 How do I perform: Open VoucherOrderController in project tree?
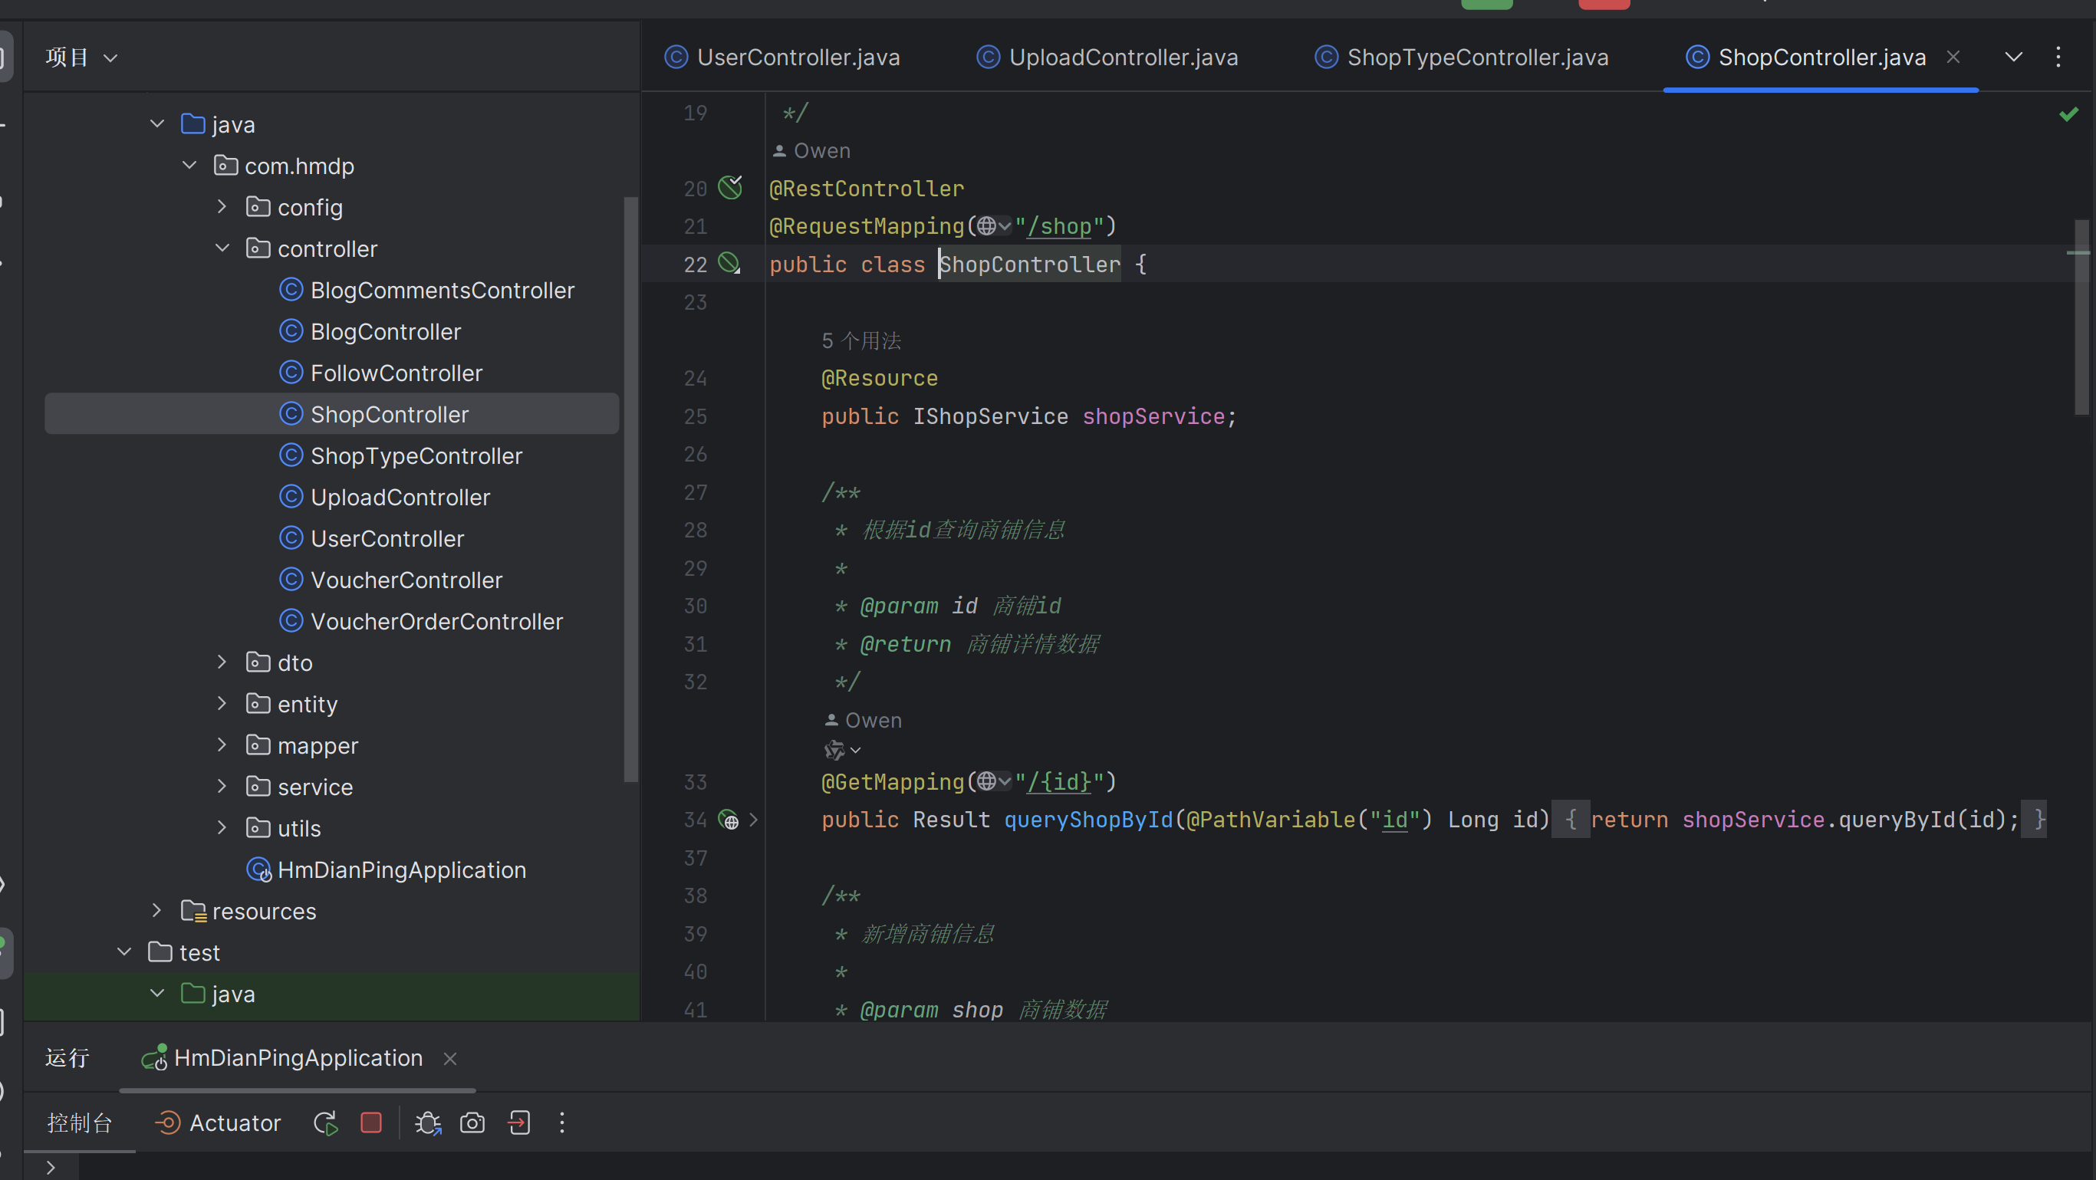[436, 621]
